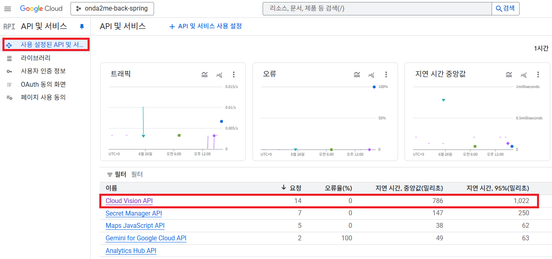This screenshot has width=552, height=259.
Task: Toggle legend icon on 지연 시간 중앙값 chart
Action: 509,75
